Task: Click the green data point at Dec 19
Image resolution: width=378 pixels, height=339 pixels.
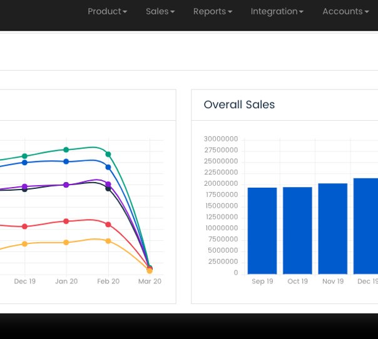Action: pyautogui.click(x=24, y=156)
